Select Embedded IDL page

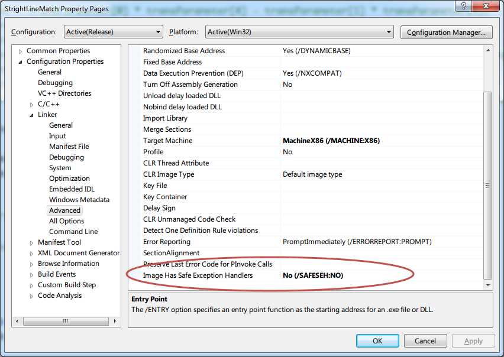(72, 189)
